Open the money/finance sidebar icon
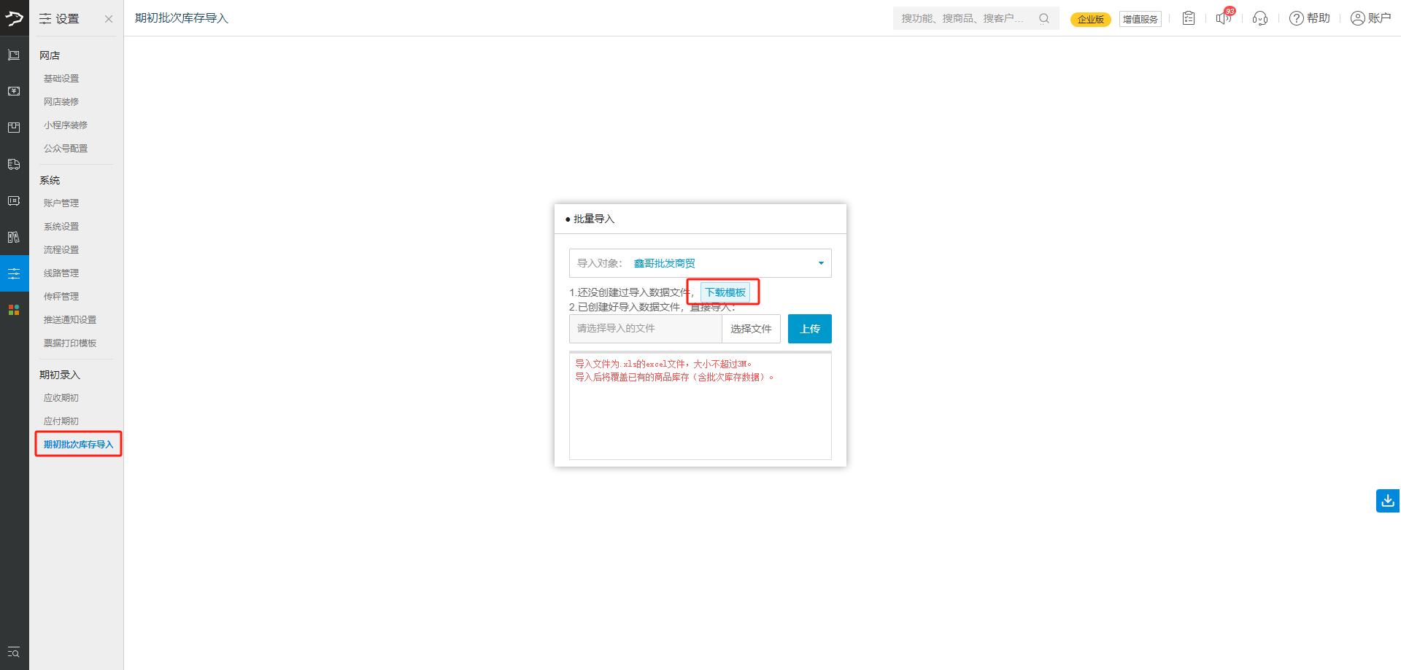1401x670 pixels. point(14,91)
